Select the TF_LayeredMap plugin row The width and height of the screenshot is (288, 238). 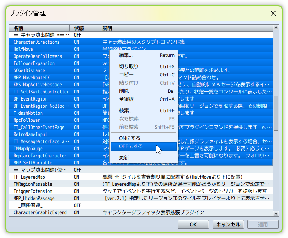coord(141,177)
